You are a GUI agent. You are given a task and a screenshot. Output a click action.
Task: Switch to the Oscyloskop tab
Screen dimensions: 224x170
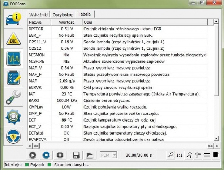(x=63, y=15)
